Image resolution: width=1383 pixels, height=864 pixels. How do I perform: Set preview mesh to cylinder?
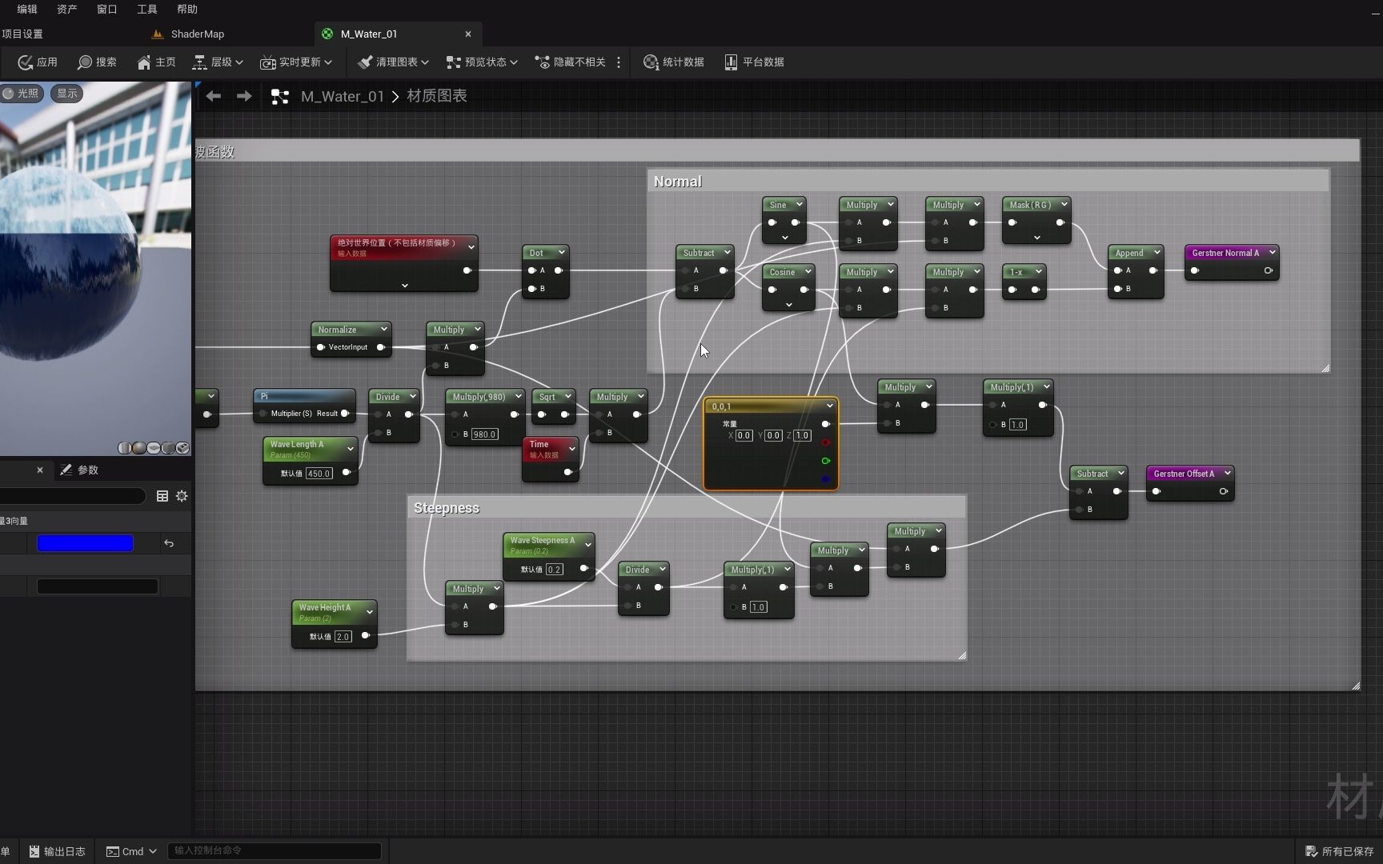pyautogui.click(x=125, y=448)
